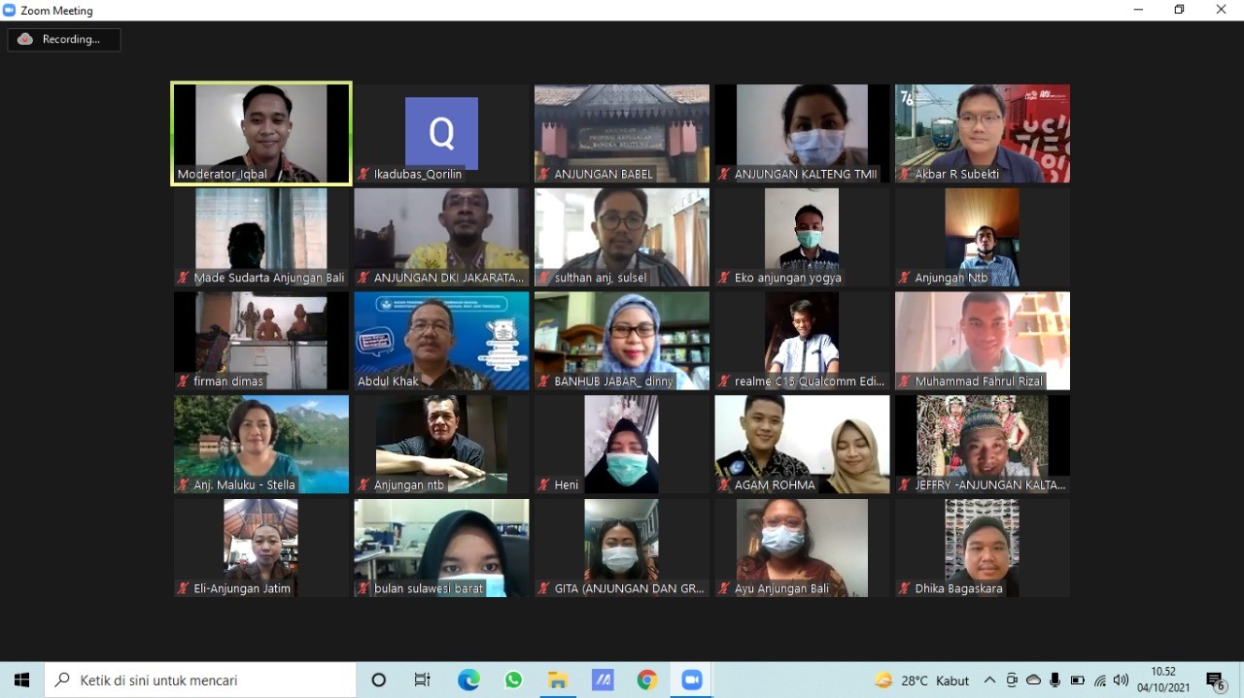Image resolution: width=1244 pixels, height=698 pixels.
Task: Expand hidden system tray icons
Action: point(989,680)
